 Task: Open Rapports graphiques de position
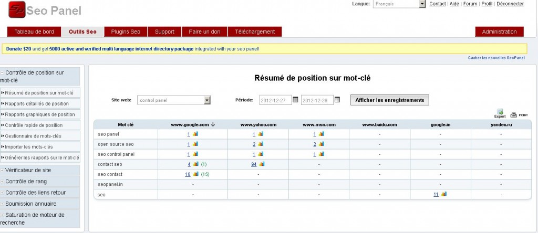point(40,114)
